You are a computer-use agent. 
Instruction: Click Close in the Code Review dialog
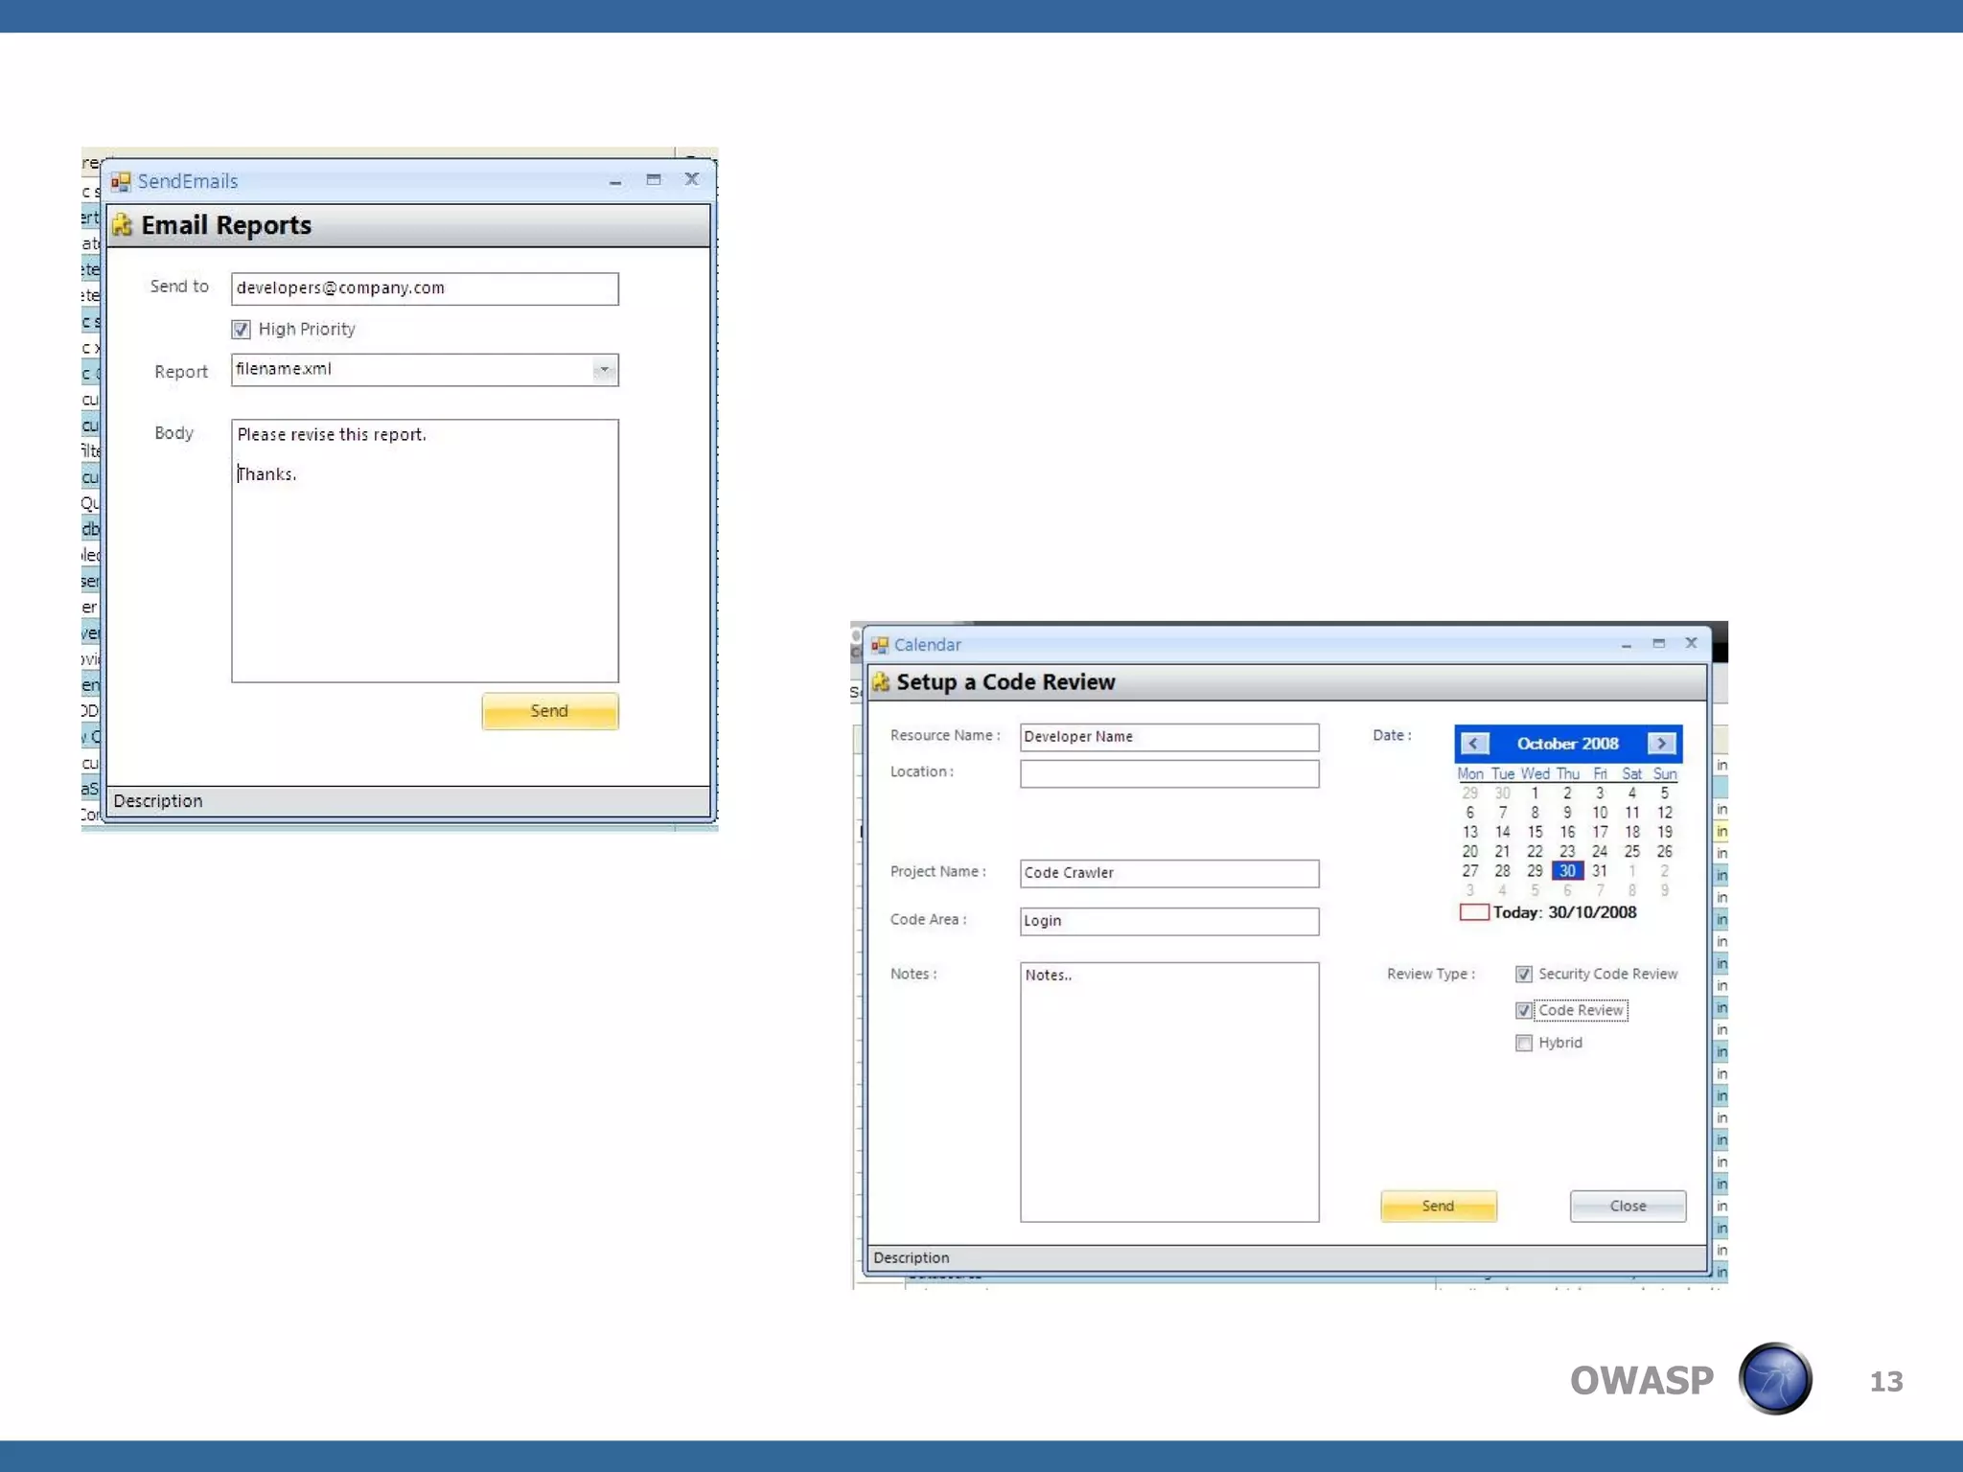pyautogui.click(x=1627, y=1206)
